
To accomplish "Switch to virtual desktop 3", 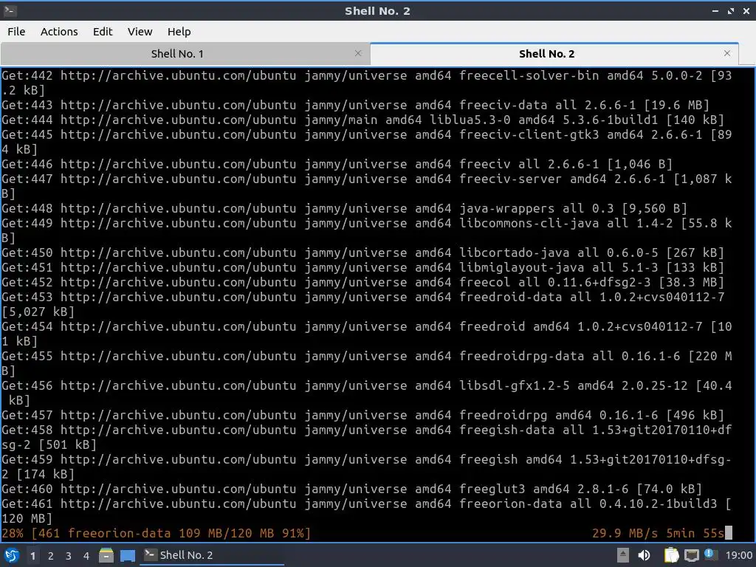I will coord(69,556).
